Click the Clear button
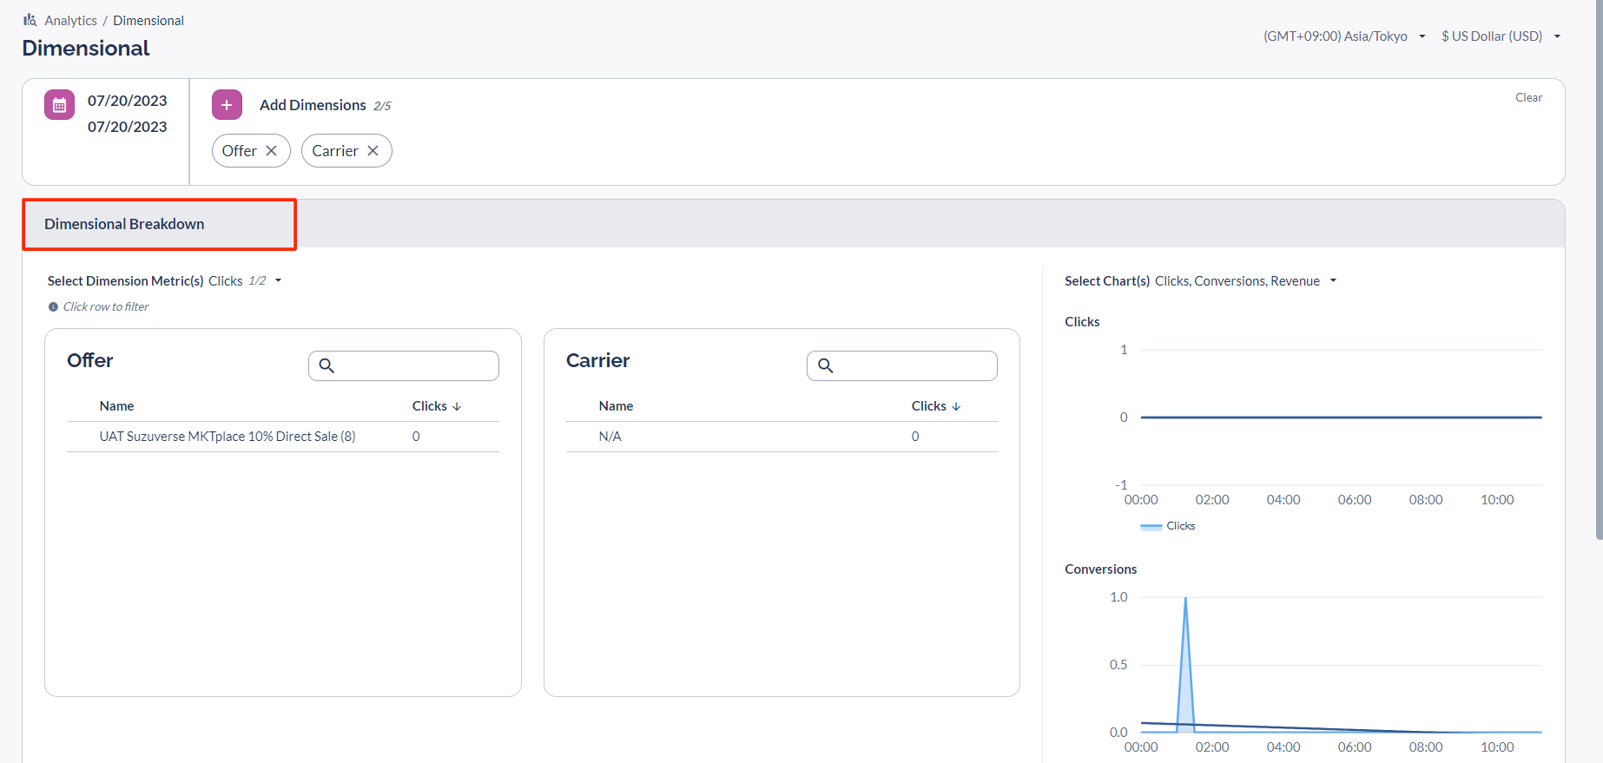This screenshot has height=763, width=1603. 1528,98
